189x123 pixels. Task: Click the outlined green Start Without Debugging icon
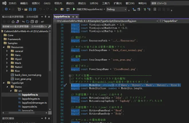click(x=56, y=9)
